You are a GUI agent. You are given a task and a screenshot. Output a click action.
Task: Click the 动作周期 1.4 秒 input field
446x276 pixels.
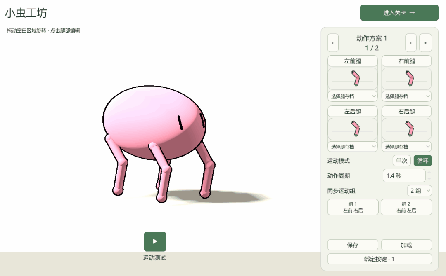tap(404, 175)
